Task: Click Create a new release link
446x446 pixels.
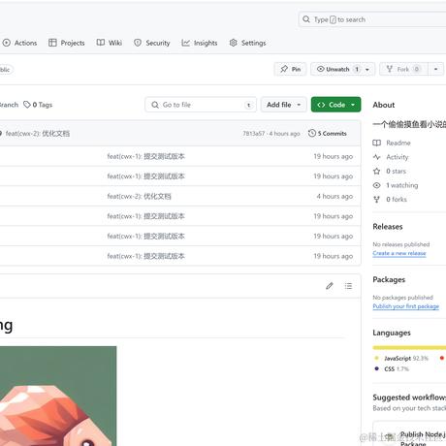Action: point(399,253)
